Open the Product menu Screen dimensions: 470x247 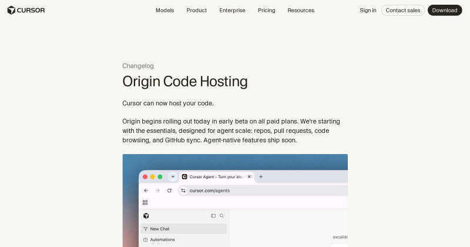pyautogui.click(x=197, y=10)
